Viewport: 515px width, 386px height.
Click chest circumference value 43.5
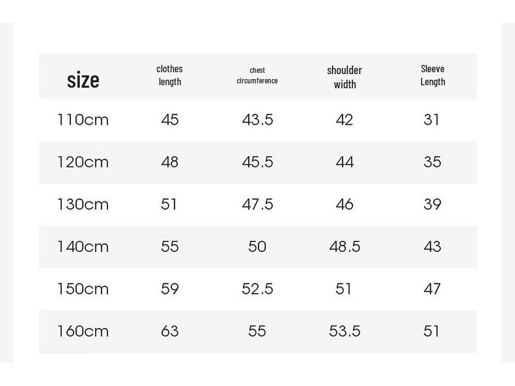[x=257, y=120]
